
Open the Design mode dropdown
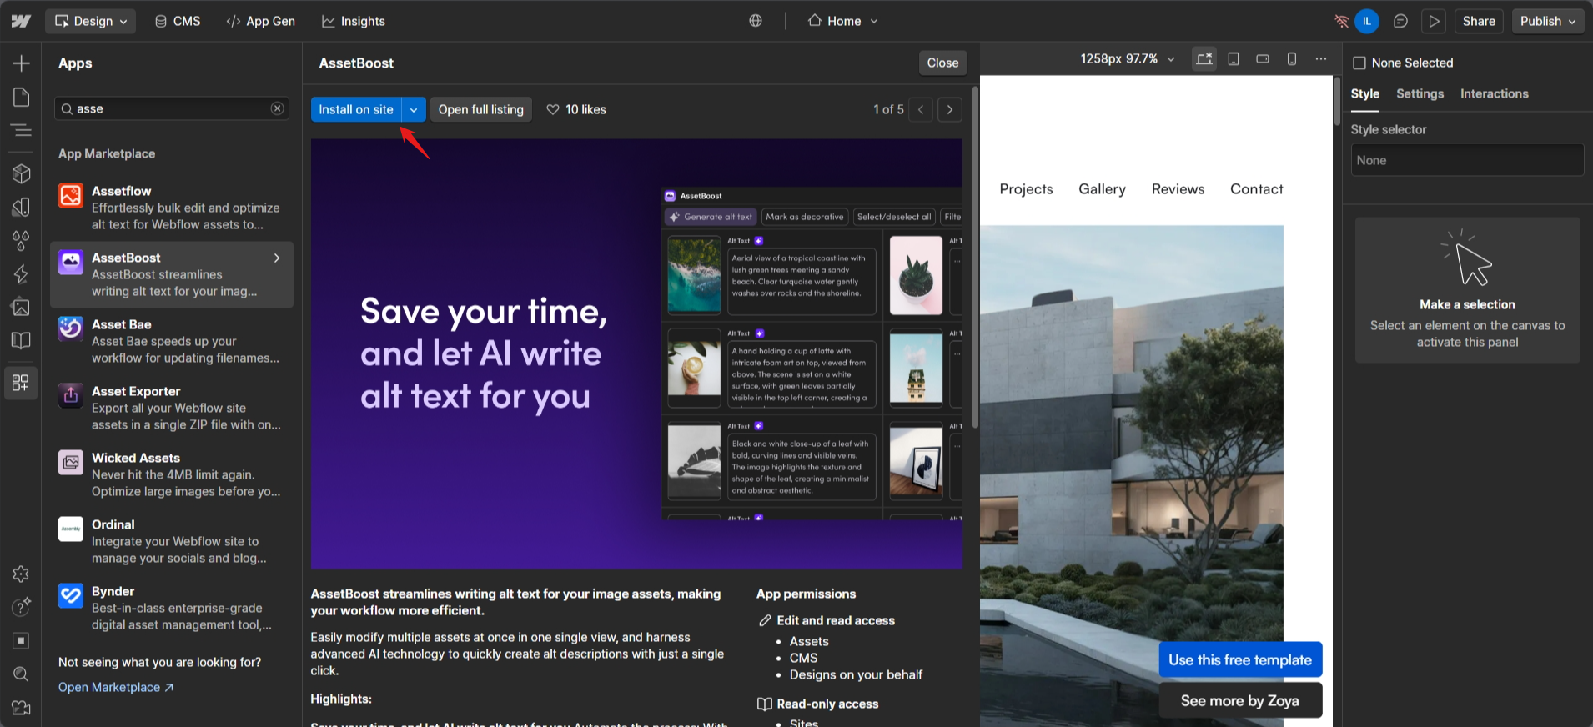[x=91, y=21]
